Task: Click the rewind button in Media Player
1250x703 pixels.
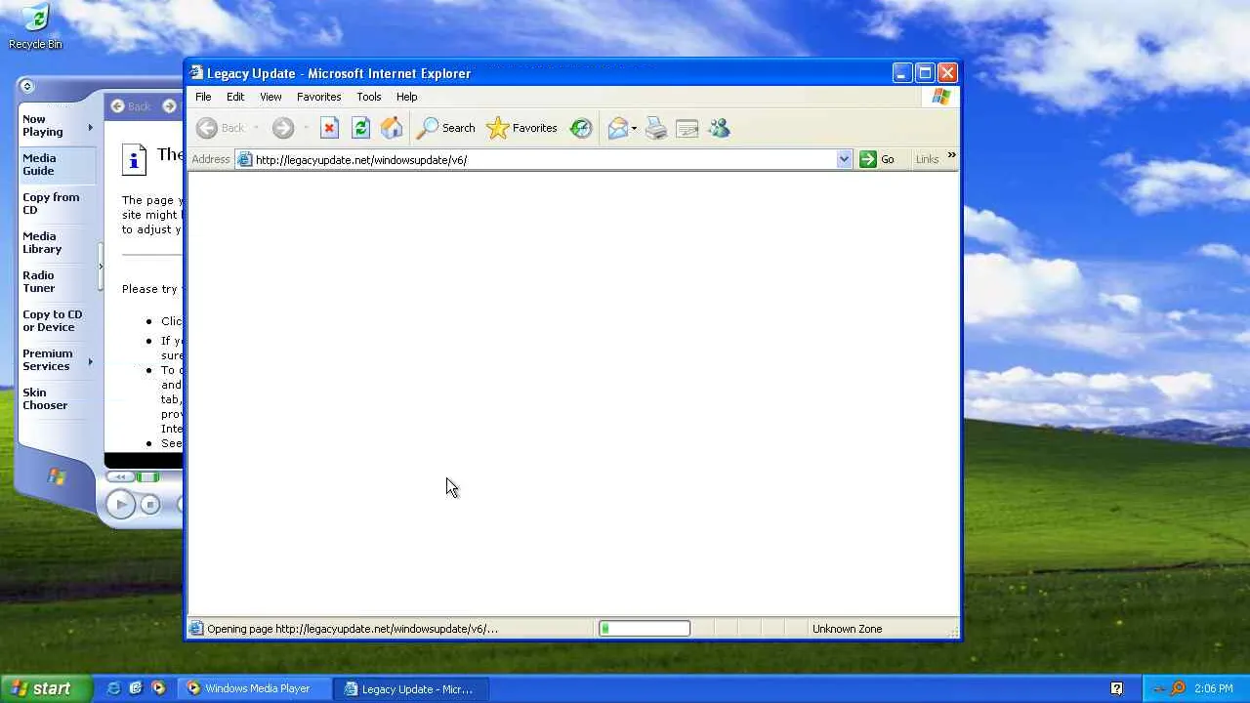Action: pos(121,476)
